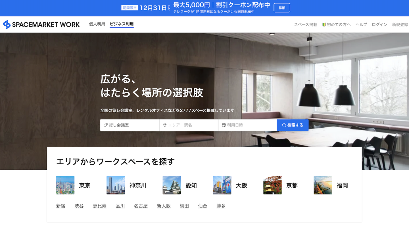The image size is (409, 230).
Task: Click the 大阪 area label
Action: pyautogui.click(x=242, y=185)
